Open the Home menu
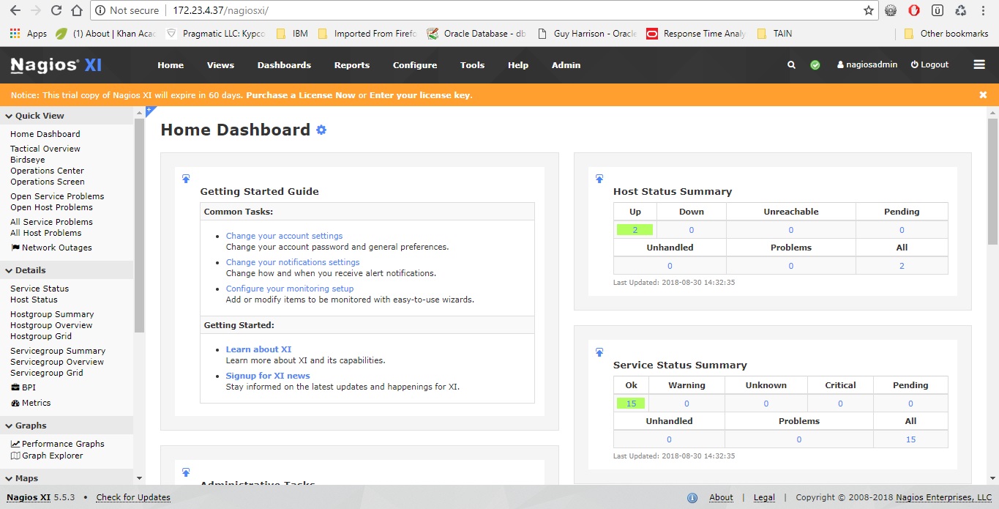999x509 pixels. pos(171,65)
